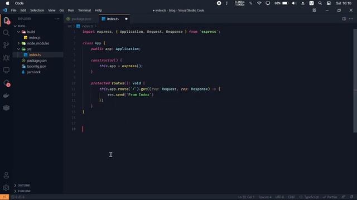Click the notifications bell in status bar

point(351,197)
